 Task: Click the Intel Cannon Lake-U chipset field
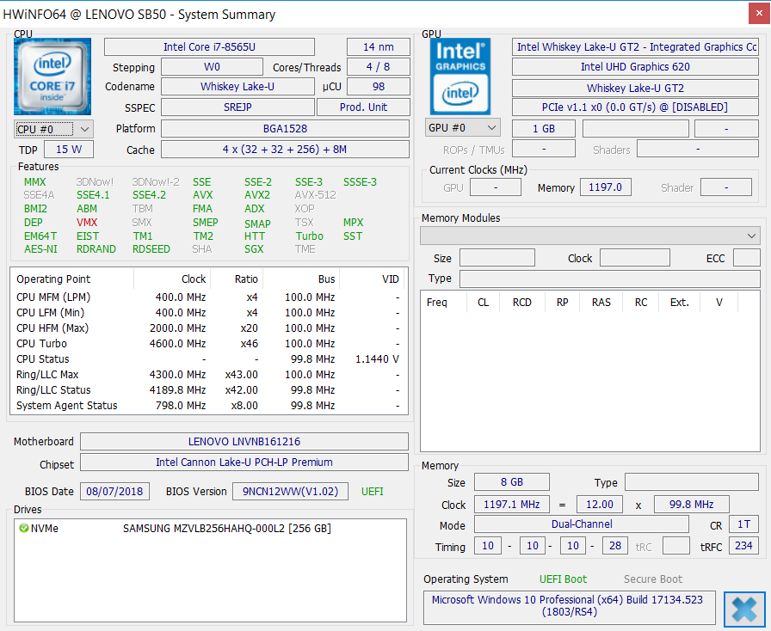(x=244, y=463)
